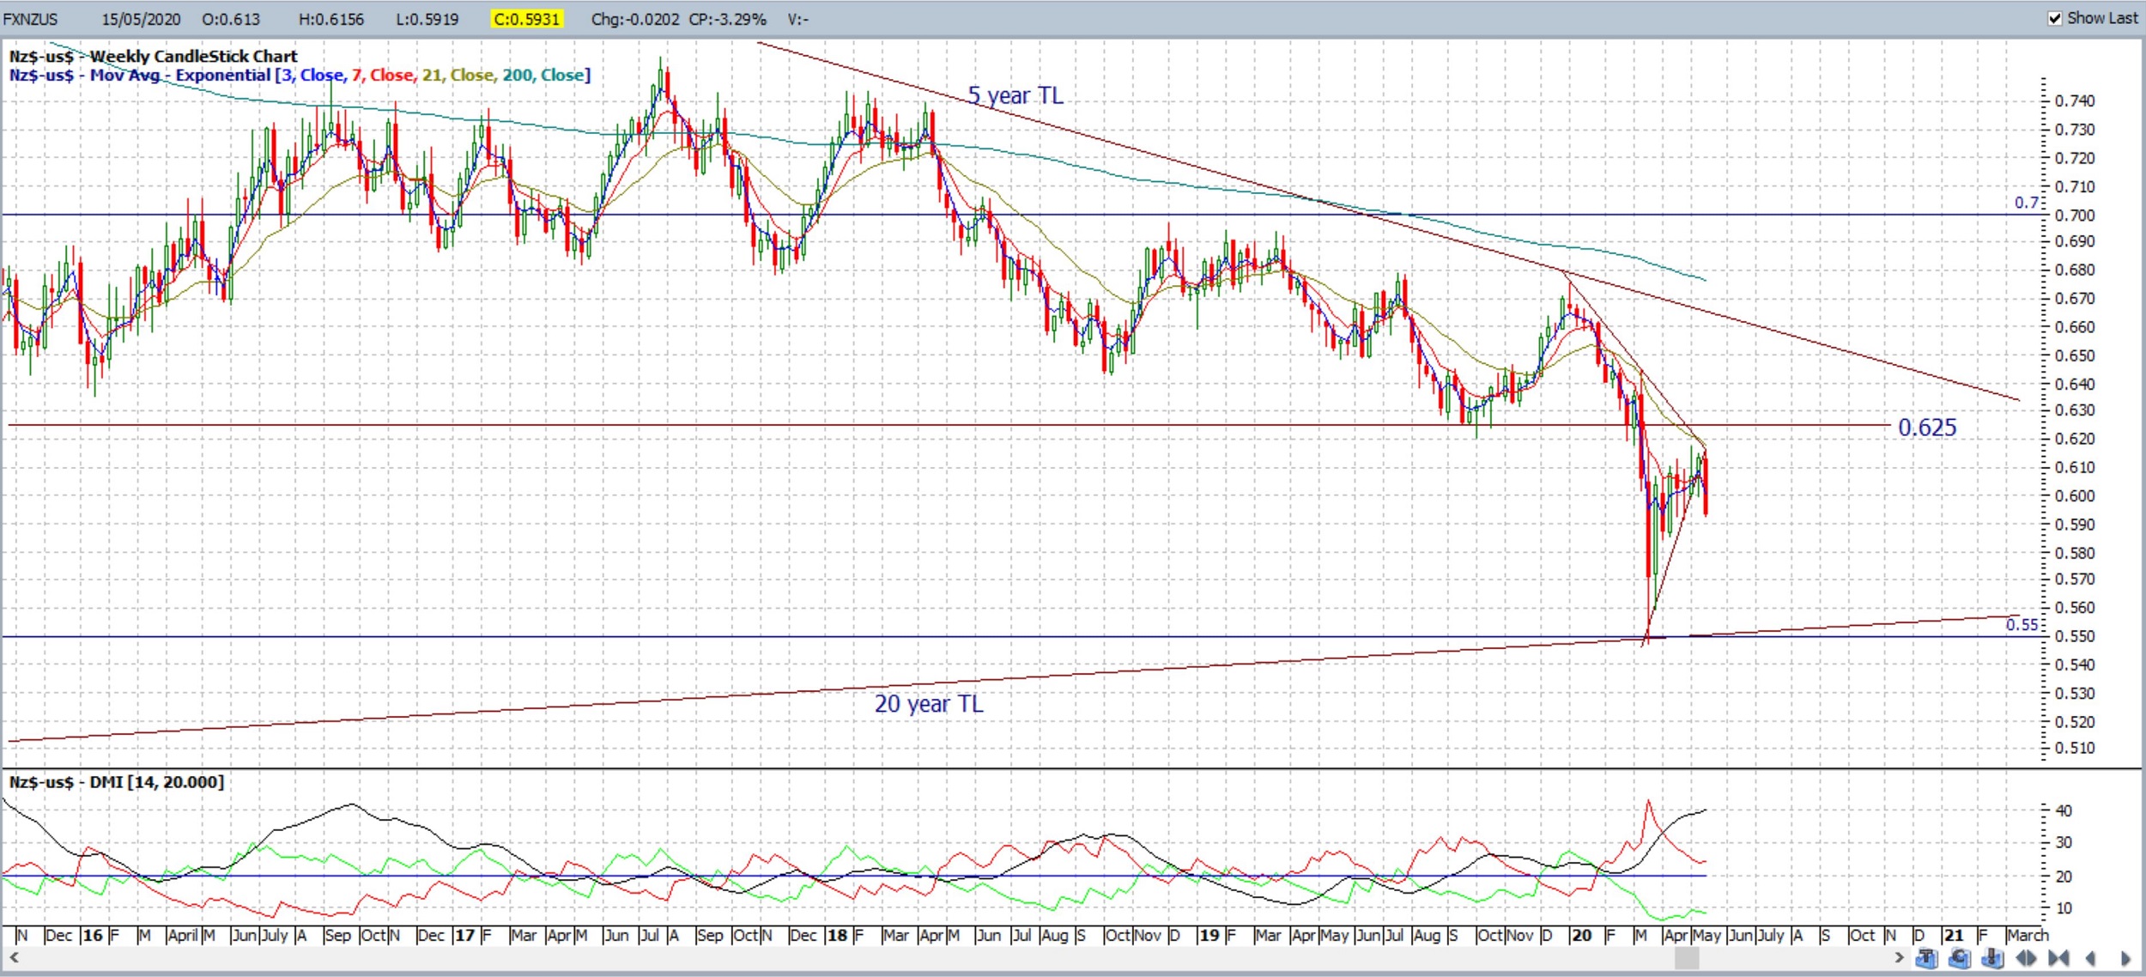The height and width of the screenshot is (977, 2146).
Task: Select the '5 year TL' annotation label
Action: tap(1015, 95)
